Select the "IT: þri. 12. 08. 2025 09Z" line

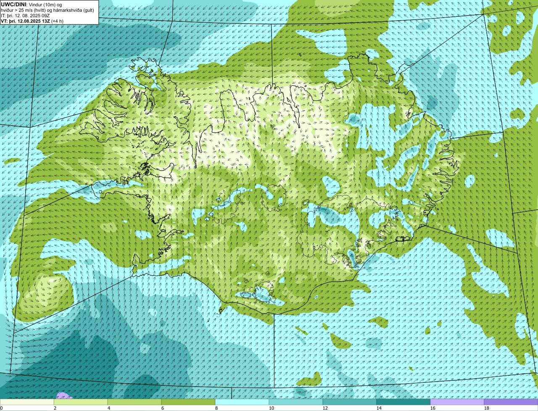point(25,16)
